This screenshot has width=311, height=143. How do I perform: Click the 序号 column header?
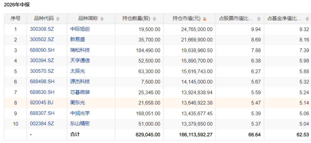pos(16,19)
